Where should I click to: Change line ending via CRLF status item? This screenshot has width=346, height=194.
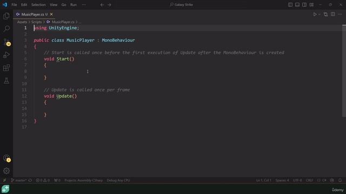coord(309,180)
